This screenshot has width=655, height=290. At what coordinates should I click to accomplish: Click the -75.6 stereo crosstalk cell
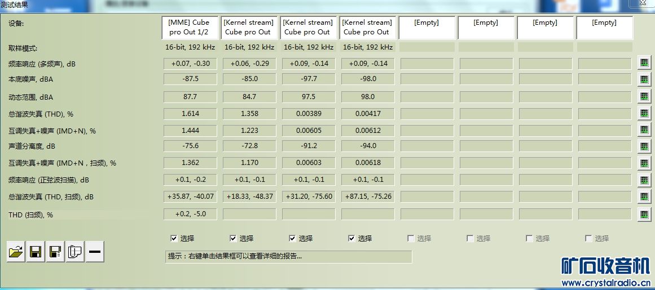tap(191, 146)
